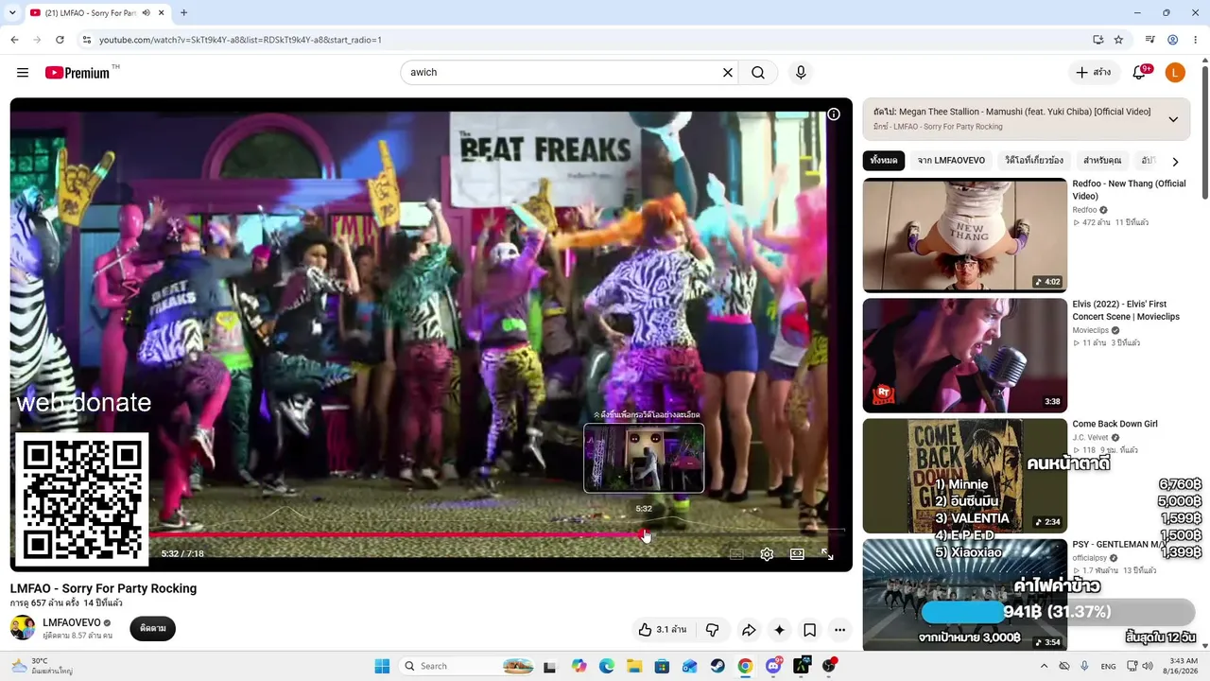Open player settings gear
Image resolution: width=1210 pixels, height=681 pixels.
tap(767, 554)
